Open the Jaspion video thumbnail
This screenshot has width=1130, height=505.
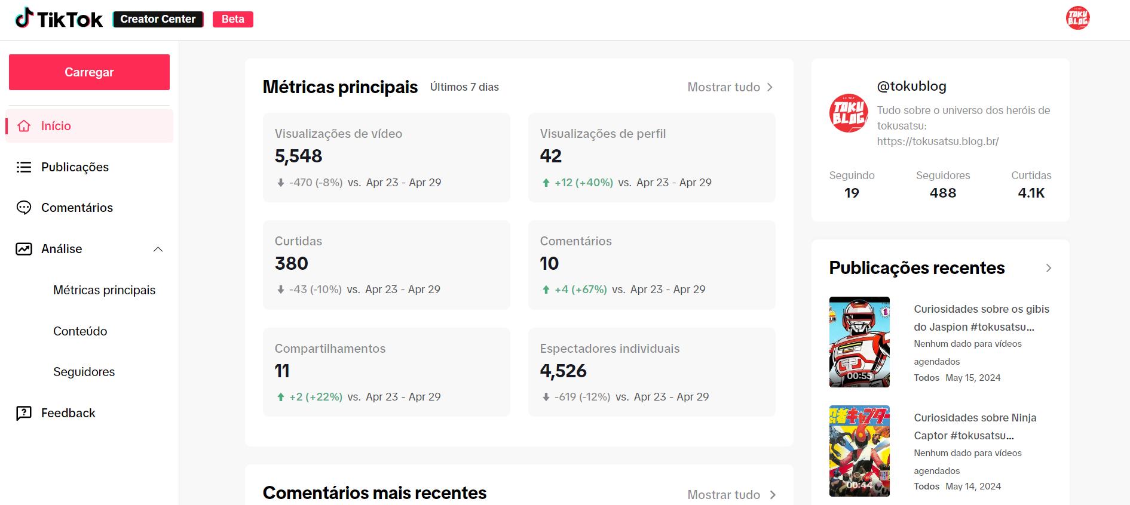(859, 342)
